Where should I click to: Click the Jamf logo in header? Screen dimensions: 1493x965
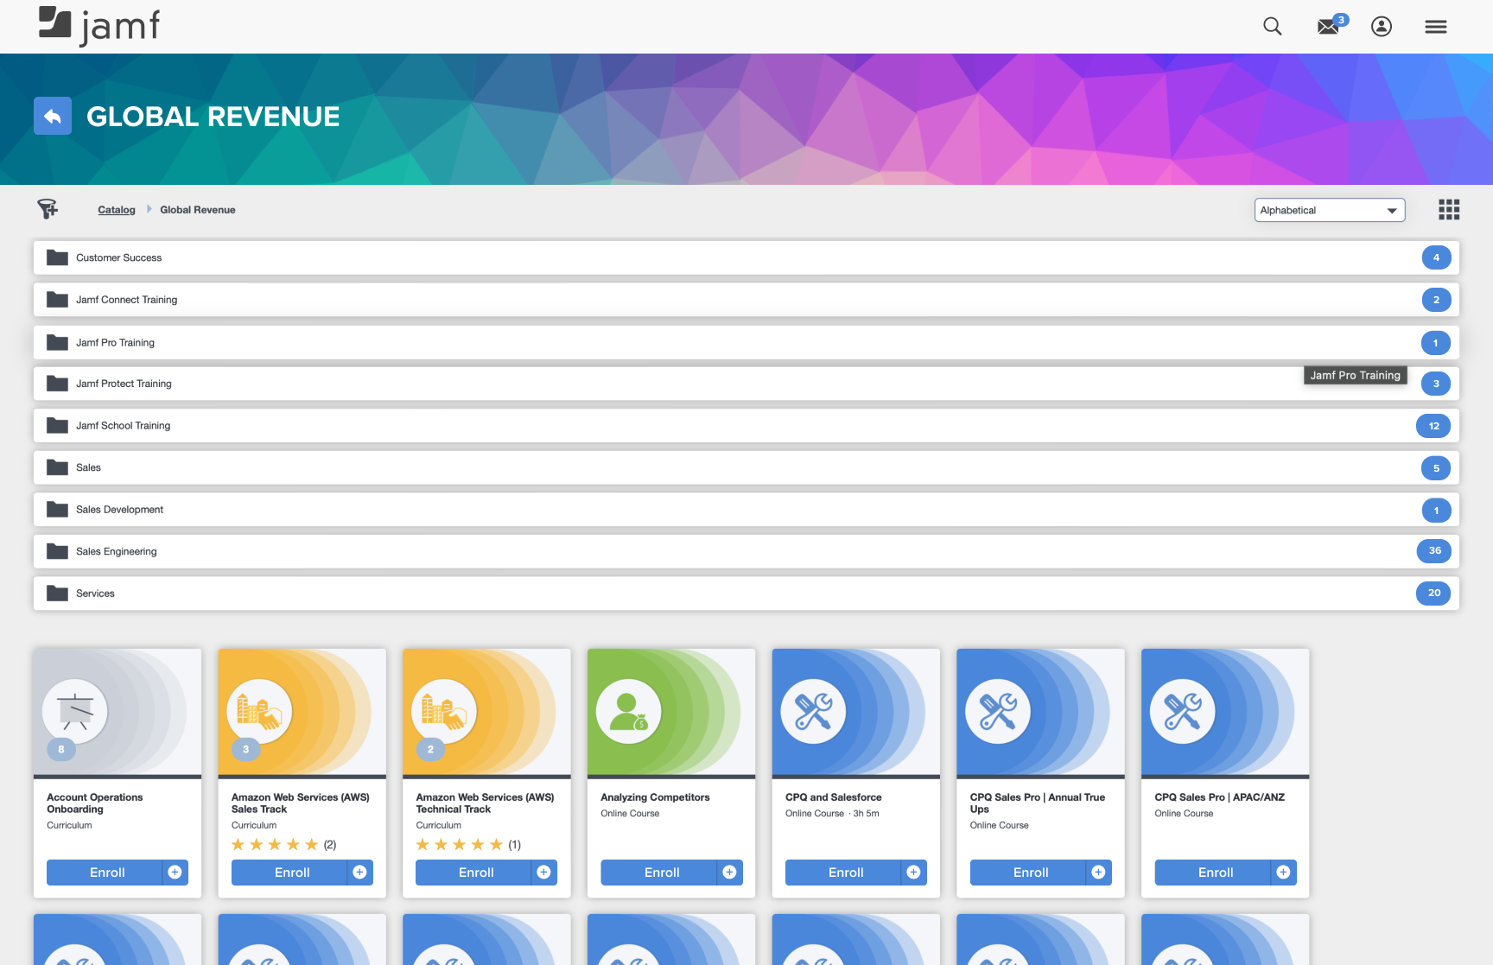click(x=99, y=26)
